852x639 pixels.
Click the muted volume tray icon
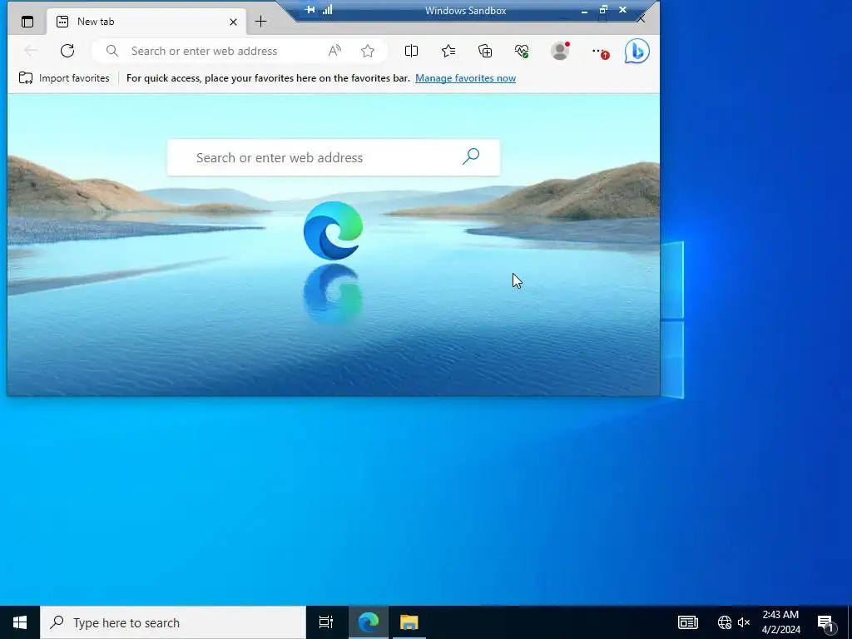pos(743,622)
